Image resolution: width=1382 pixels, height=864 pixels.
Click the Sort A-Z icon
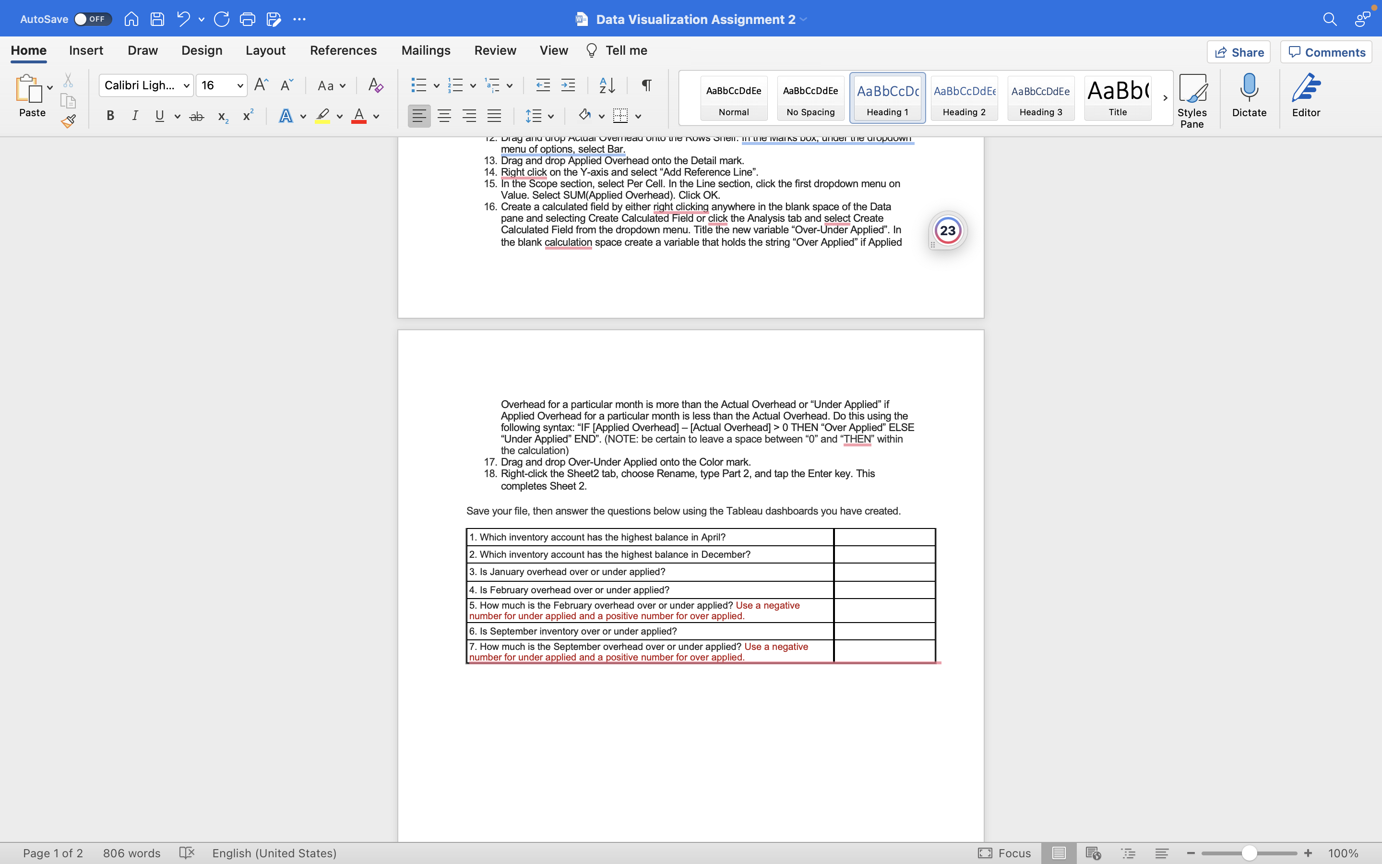[x=607, y=86]
